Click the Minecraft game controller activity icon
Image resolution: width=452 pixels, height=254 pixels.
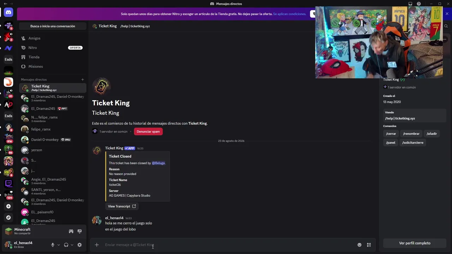pos(71,231)
